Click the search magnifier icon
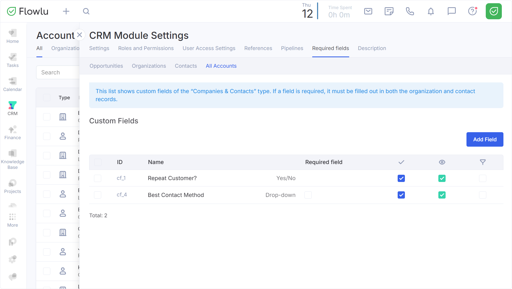The height and width of the screenshot is (289, 512). point(86,11)
